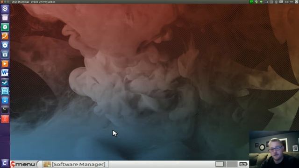
Task: Open the Bluetooth tray indicator
Action: click(276, 2)
